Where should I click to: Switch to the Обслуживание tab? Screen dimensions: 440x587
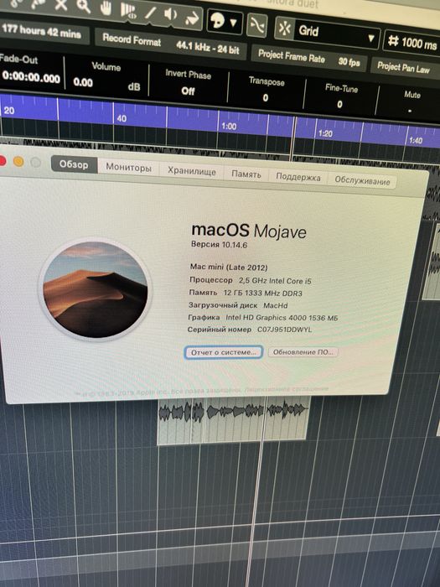(362, 181)
